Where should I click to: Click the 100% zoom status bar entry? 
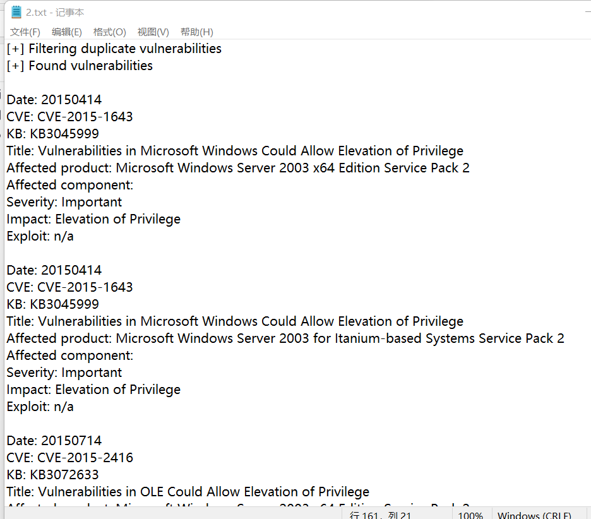tap(470, 515)
